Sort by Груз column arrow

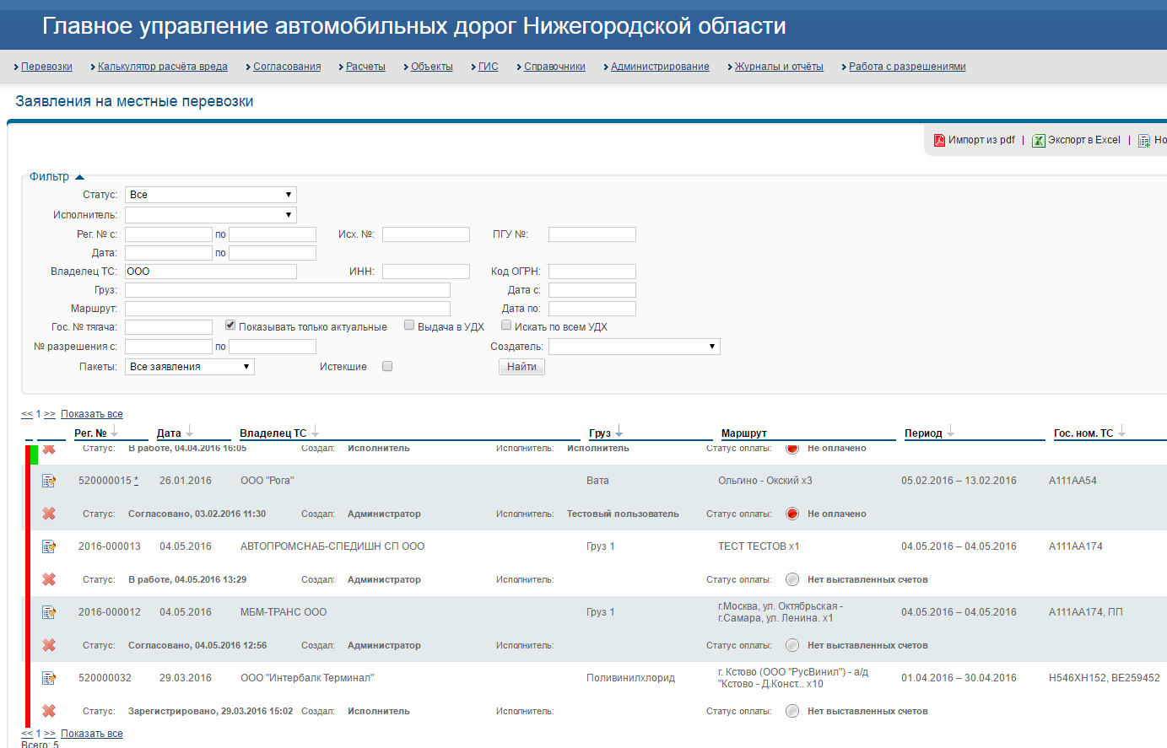(x=619, y=433)
